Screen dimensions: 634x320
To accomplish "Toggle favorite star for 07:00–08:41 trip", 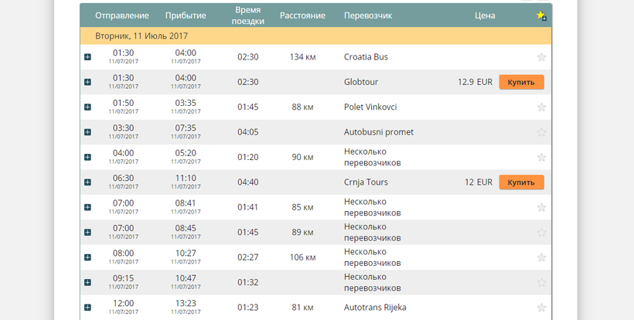I will click(x=541, y=207).
